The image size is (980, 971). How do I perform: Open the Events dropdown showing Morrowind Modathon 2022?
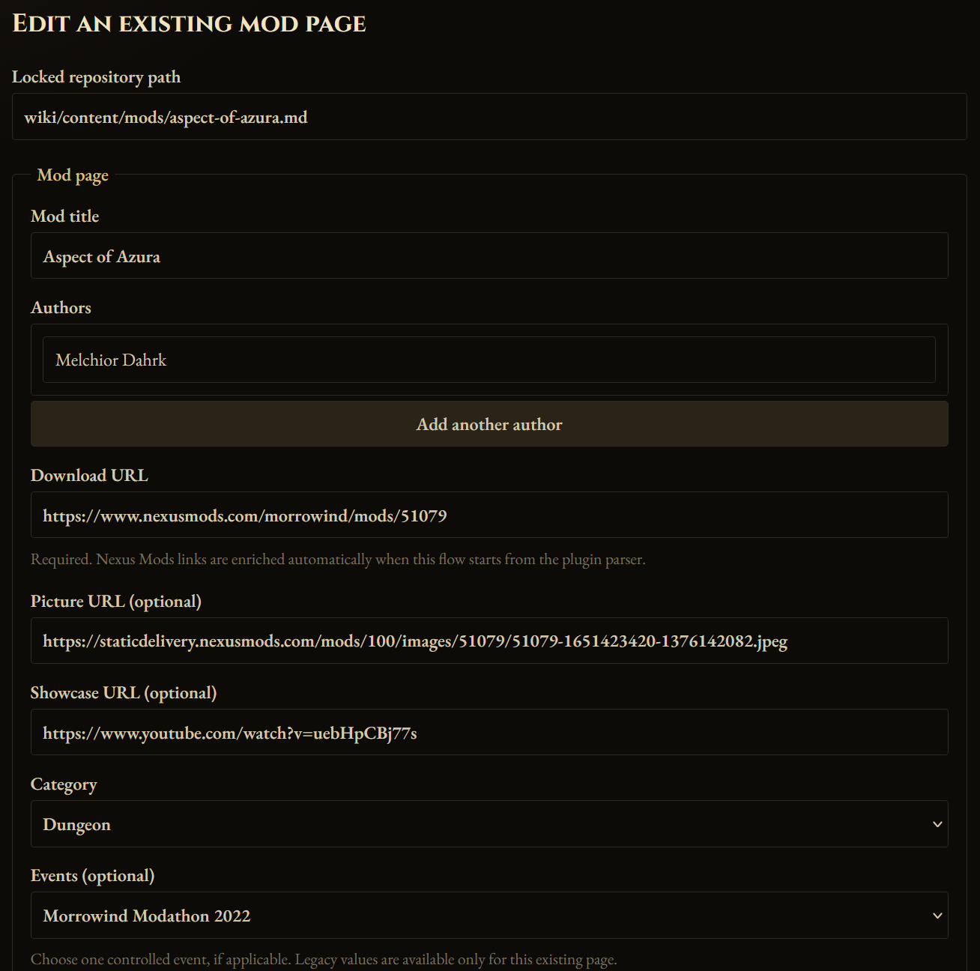[489, 916]
